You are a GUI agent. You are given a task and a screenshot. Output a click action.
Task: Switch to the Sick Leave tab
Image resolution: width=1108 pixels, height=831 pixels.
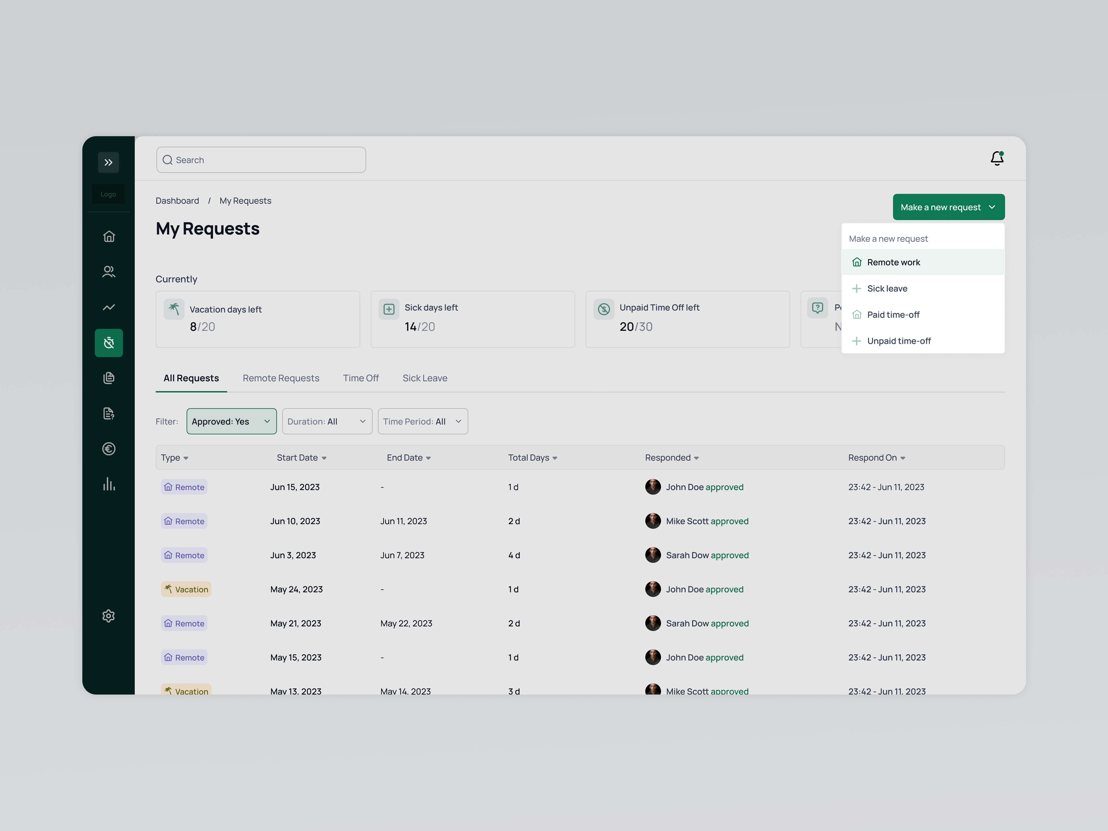tap(424, 378)
